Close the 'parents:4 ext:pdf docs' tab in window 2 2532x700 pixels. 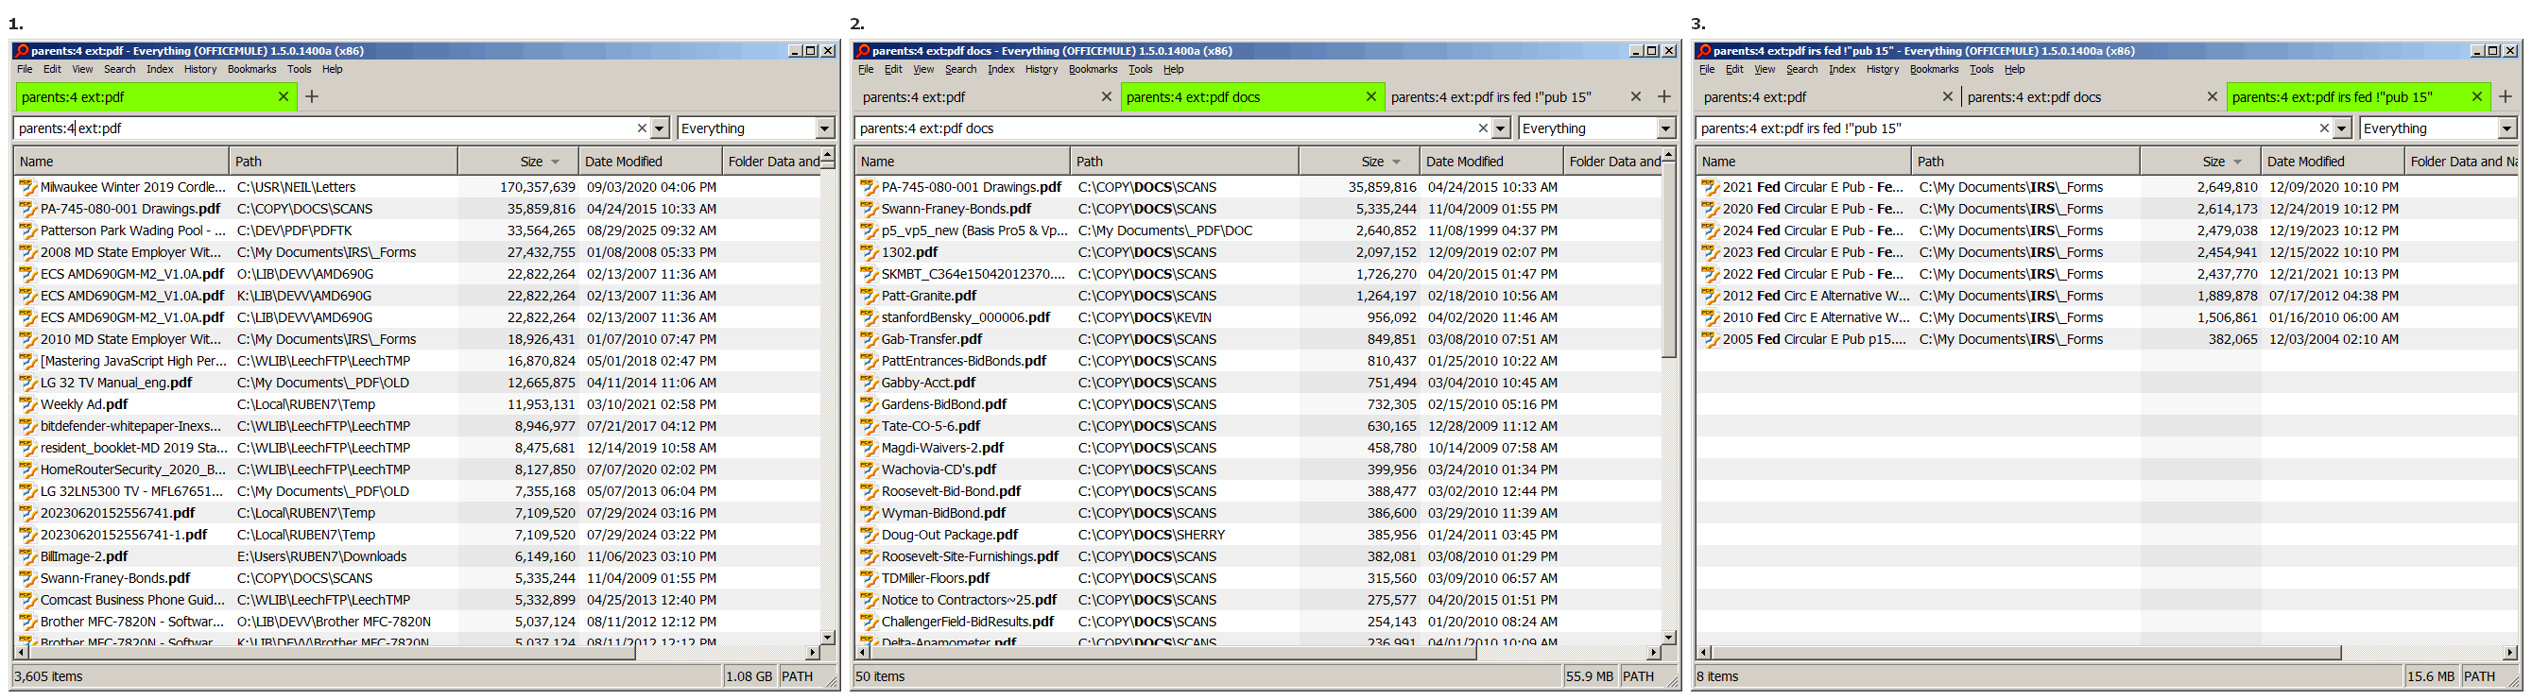tap(1371, 96)
